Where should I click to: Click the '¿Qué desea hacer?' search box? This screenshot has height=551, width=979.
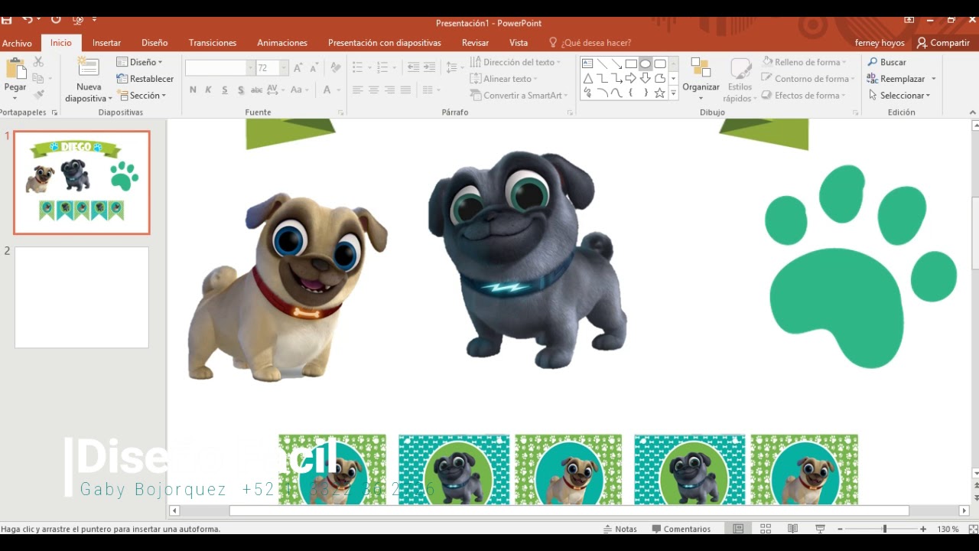pos(590,43)
